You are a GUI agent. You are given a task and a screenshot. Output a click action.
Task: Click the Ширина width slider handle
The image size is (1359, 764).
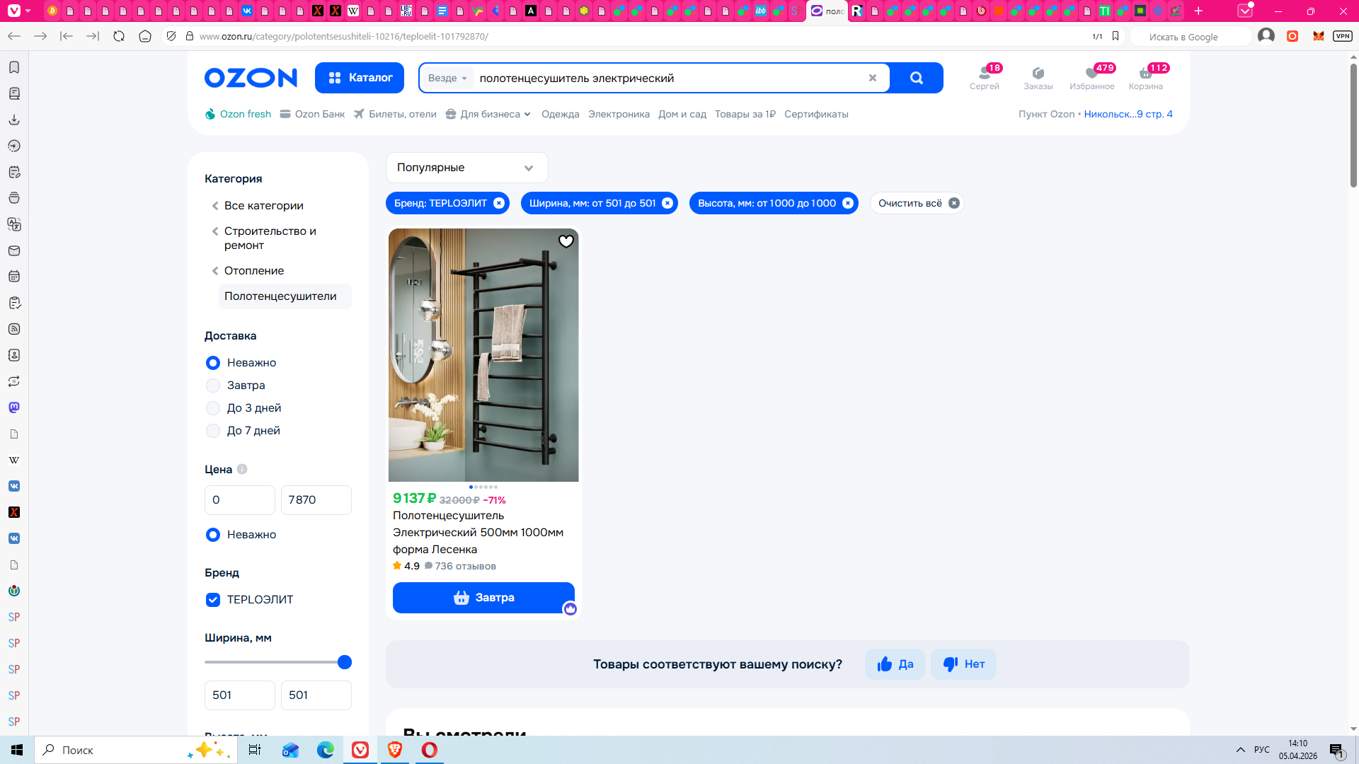[x=345, y=662]
